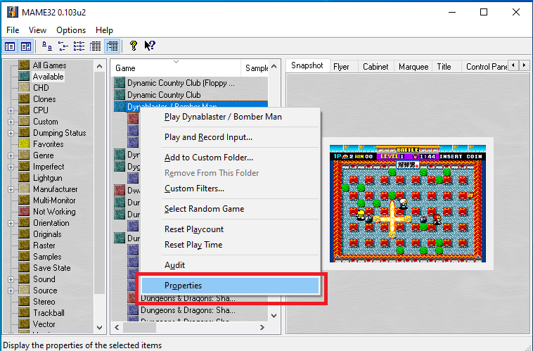Sort by the Game column header
This screenshot has height=351, width=533.
coord(176,68)
